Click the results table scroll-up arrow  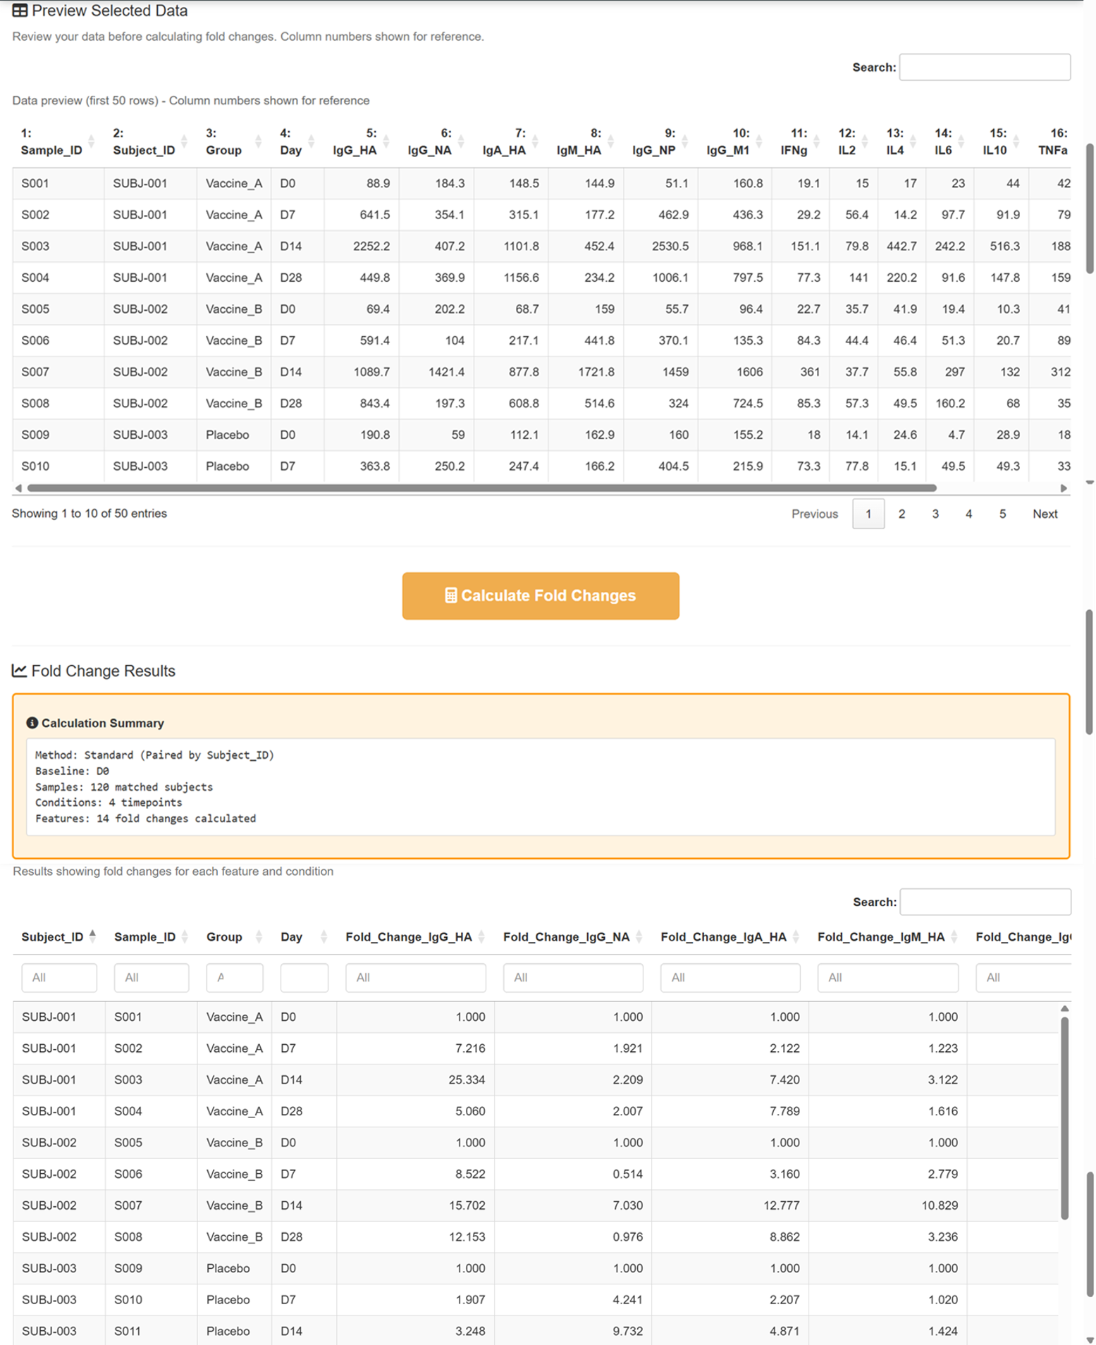pyautogui.click(x=1064, y=1009)
